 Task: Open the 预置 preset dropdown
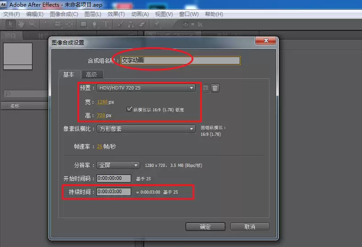pos(146,88)
